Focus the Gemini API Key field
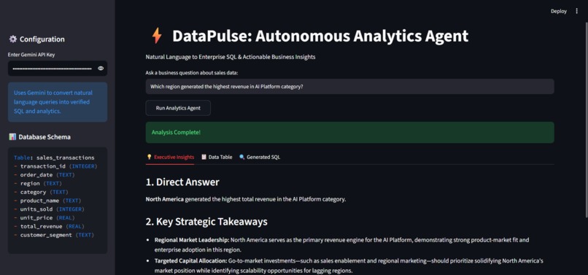 (x=52, y=69)
